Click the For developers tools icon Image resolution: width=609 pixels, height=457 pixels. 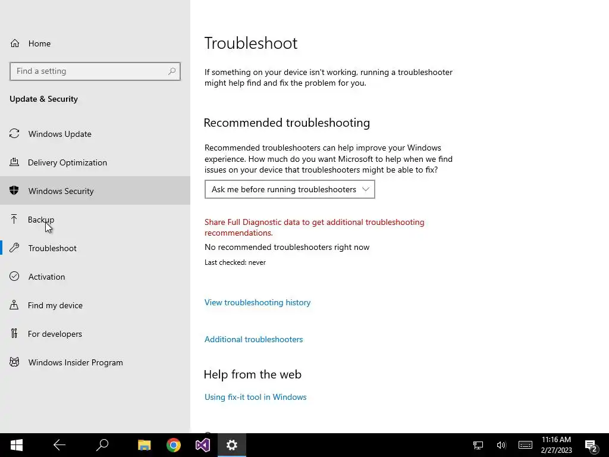(x=14, y=333)
